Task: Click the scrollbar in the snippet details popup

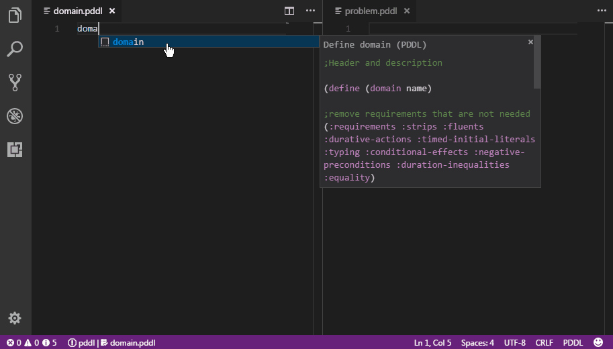Action: [x=537, y=62]
